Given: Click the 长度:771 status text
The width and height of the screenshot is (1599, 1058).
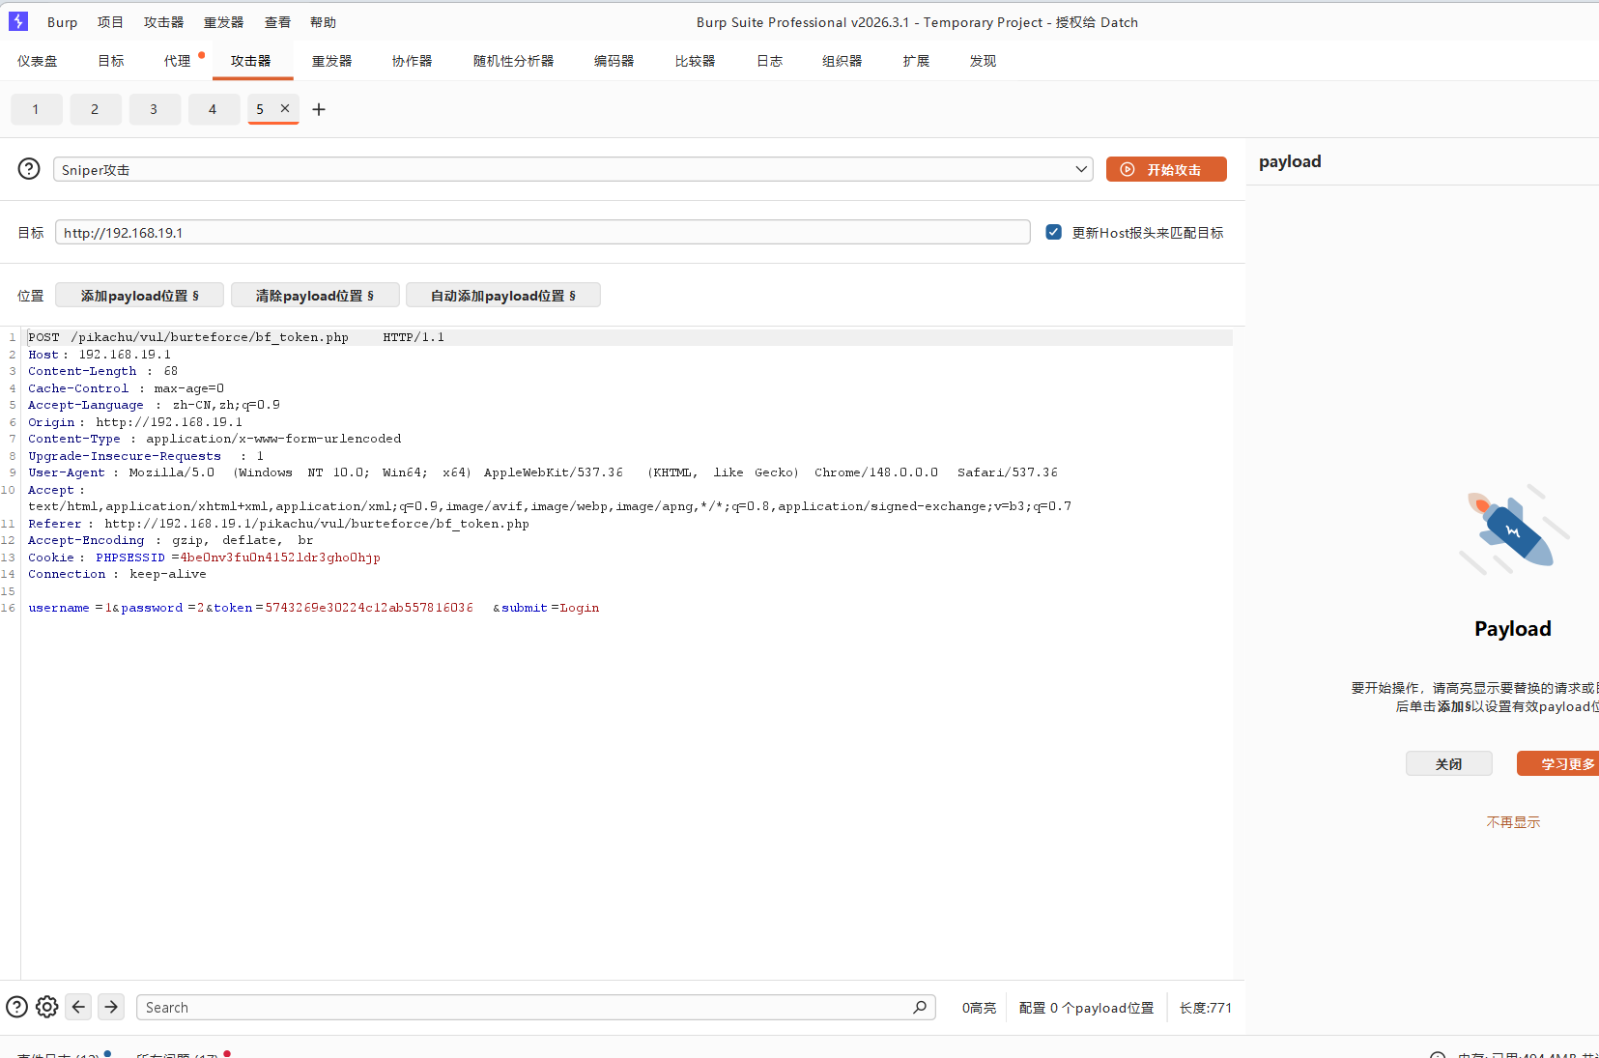Looking at the screenshot, I should (x=1206, y=1008).
